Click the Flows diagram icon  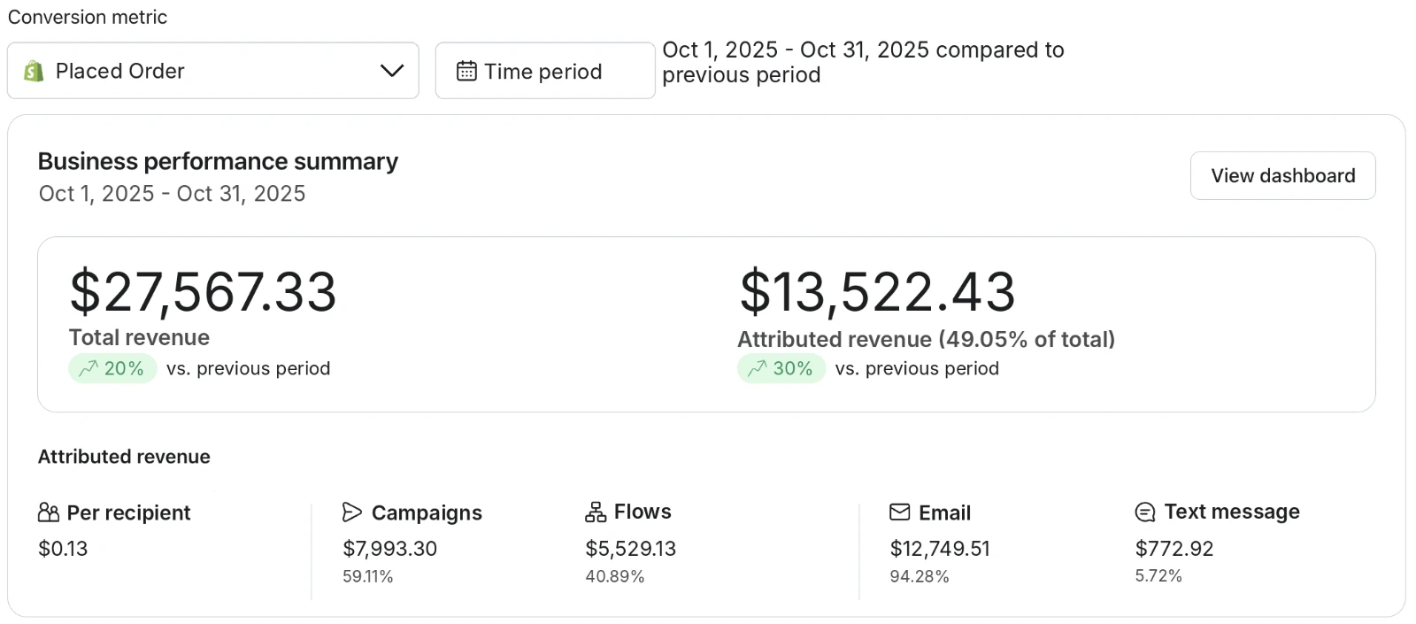(x=596, y=512)
